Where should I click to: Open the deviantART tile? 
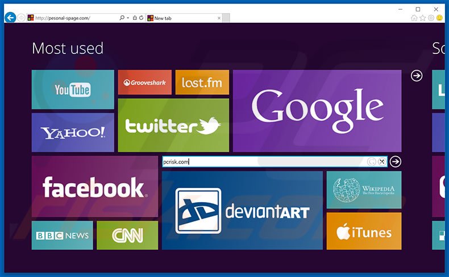242,211
